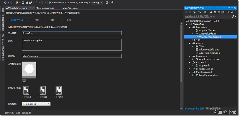Open the 功能 tab in manifest designer

point(37,20)
